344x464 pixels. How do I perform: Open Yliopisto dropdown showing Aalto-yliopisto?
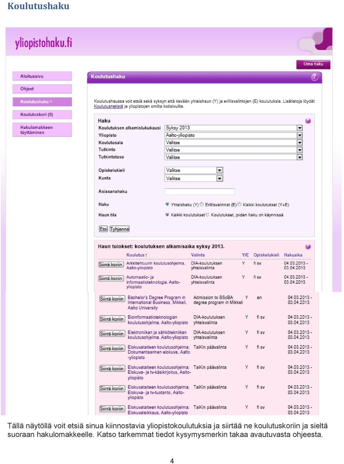(x=233, y=135)
